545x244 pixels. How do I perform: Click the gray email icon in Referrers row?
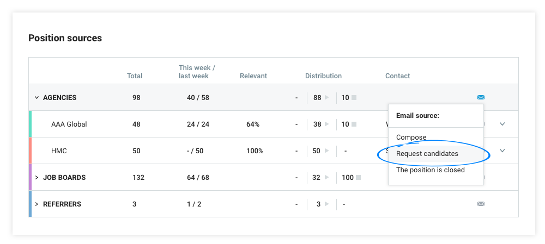pos(481,204)
